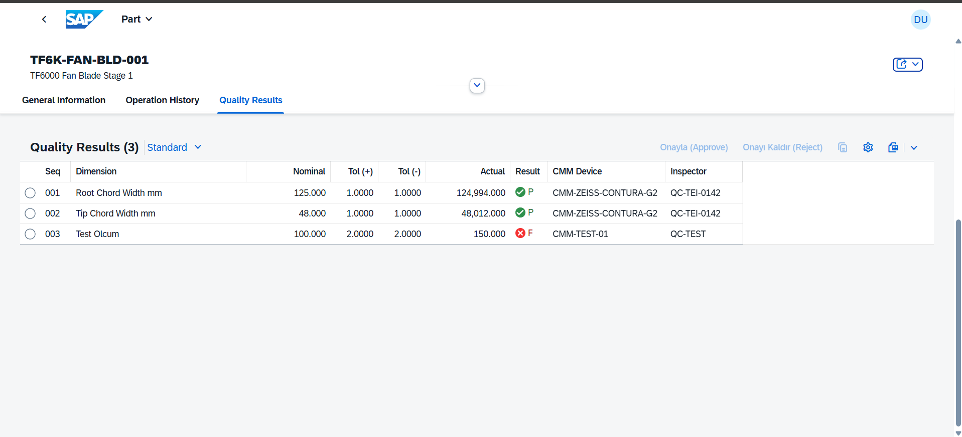
Task: Click Onayla (Approve) button
Action: pyautogui.click(x=694, y=147)
